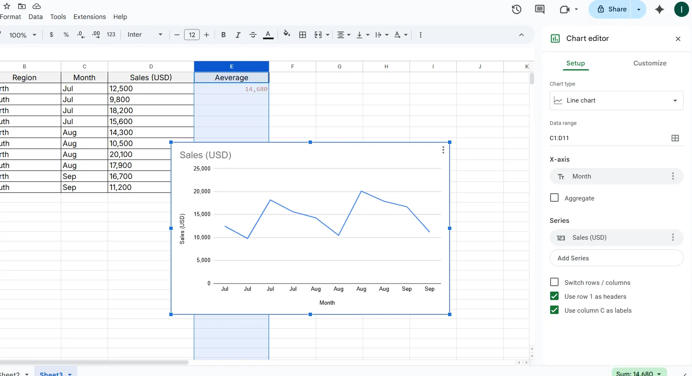Apply strikethrough formatting
The height and width of the screenshot is (376, 692).
(253, 35)
